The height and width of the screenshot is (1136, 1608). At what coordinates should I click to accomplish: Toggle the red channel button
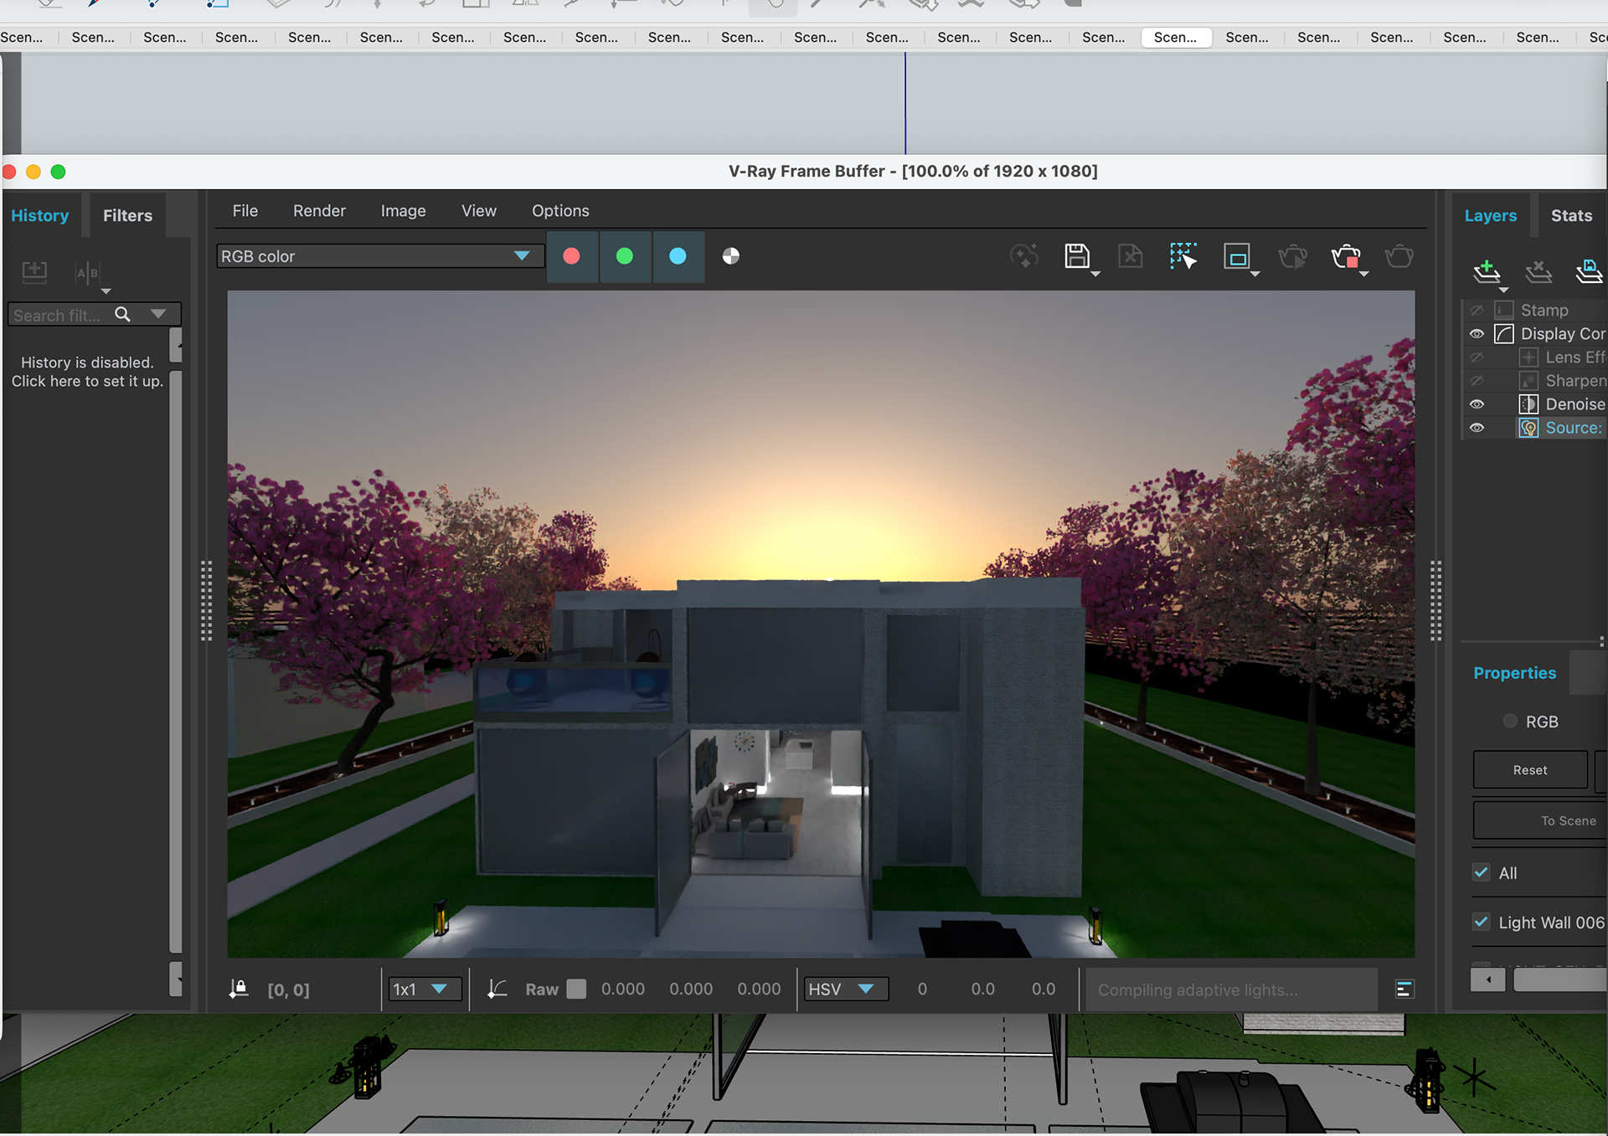tap(572, 256)
